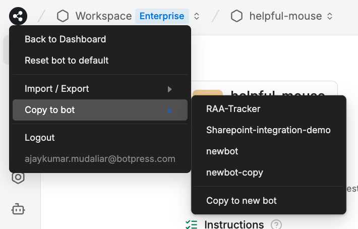Click the Instructions checklist icon

191,224
